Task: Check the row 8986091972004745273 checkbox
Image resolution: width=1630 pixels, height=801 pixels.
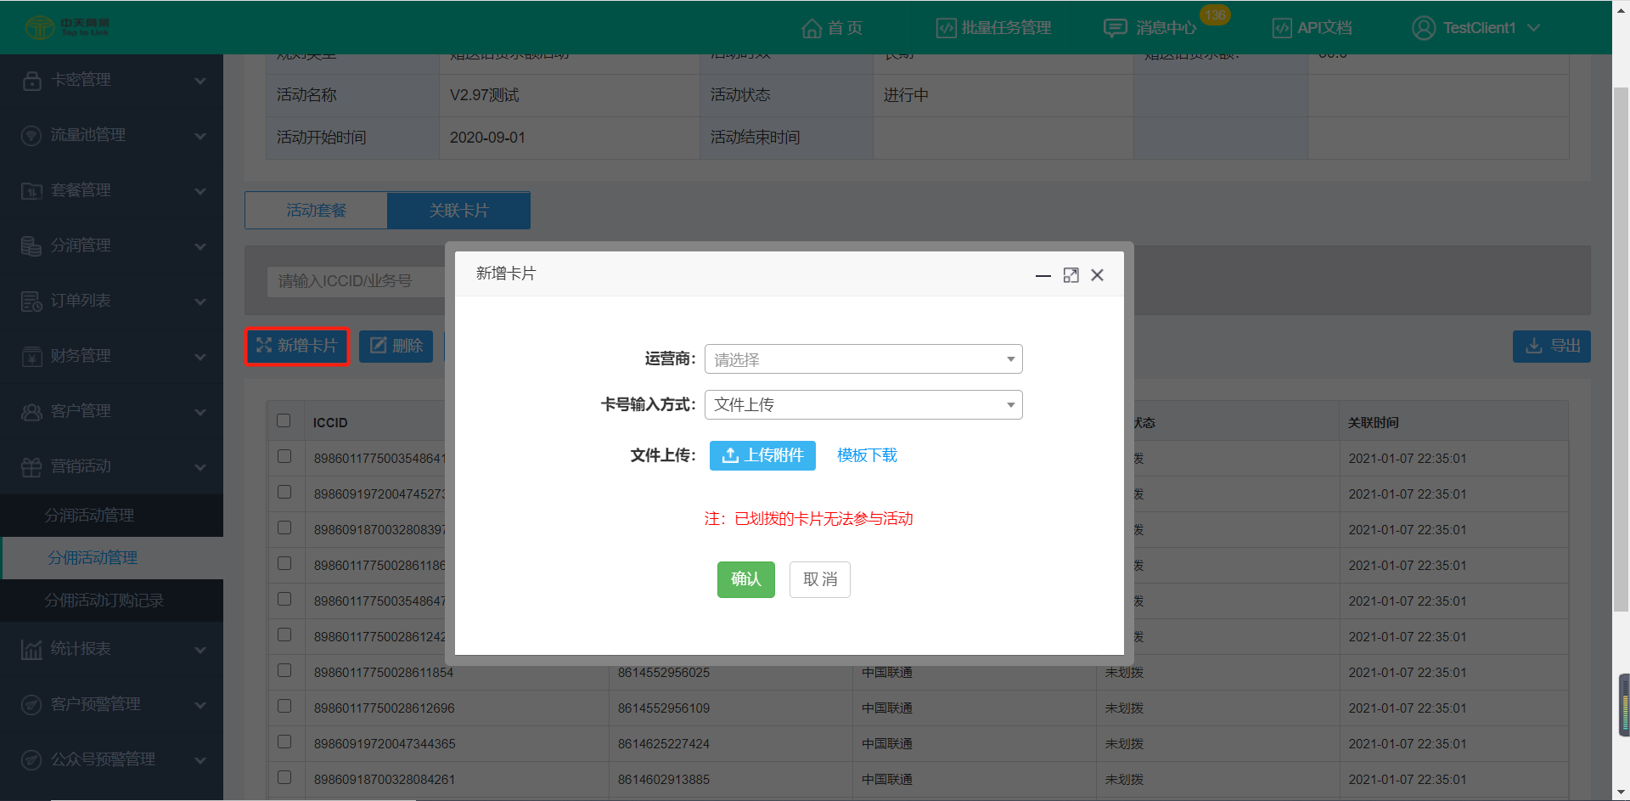Action: tap(284, 492)
